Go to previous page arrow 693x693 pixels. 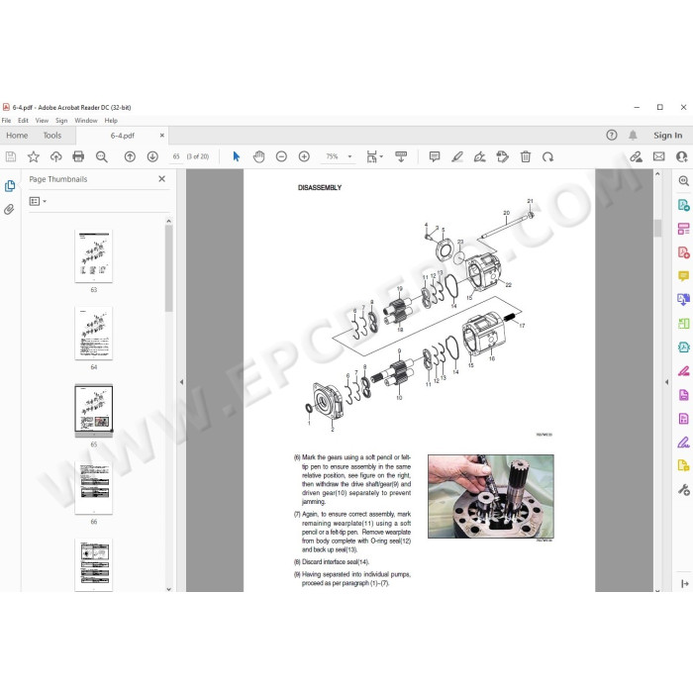pos(130,156)
